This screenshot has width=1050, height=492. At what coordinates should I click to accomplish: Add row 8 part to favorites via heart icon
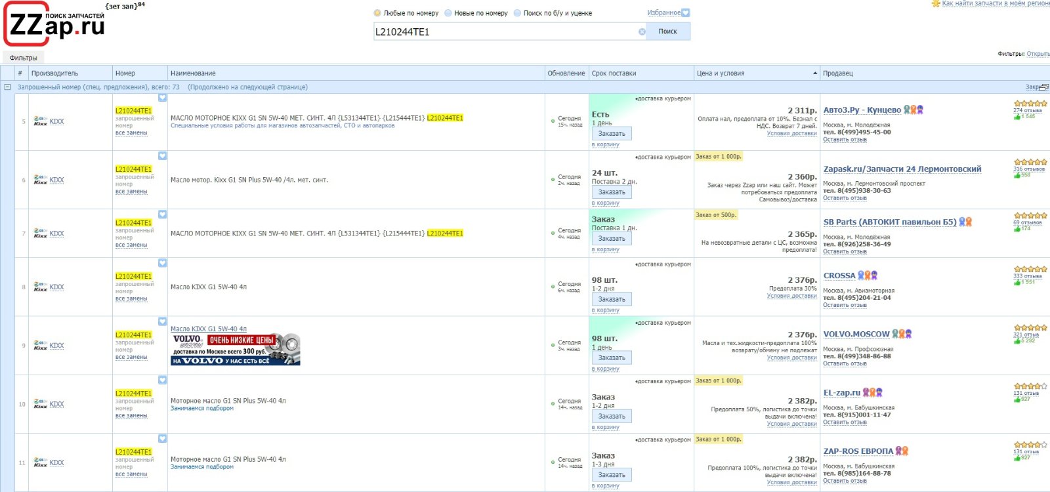click(x=162, y=263)
